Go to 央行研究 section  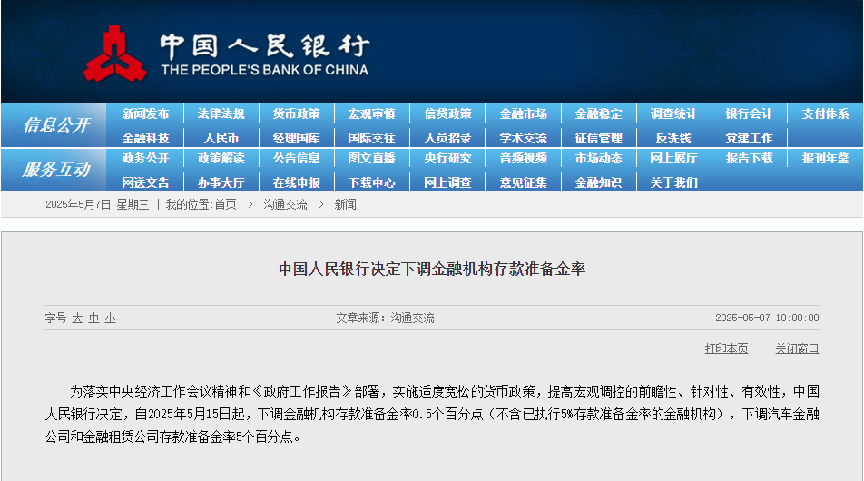[x=447, y=158]
